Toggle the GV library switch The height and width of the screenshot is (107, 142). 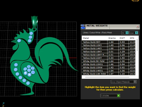pyautogui.click(x=125, y=33)
